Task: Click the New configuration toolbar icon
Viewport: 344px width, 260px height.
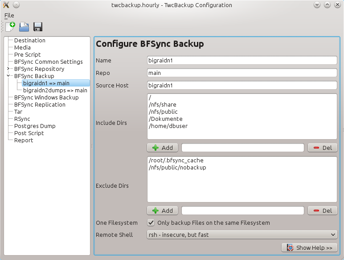Action: [10, 27]
